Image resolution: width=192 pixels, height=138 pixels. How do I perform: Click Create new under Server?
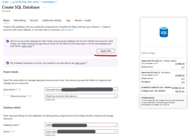[x=50, y=135]
